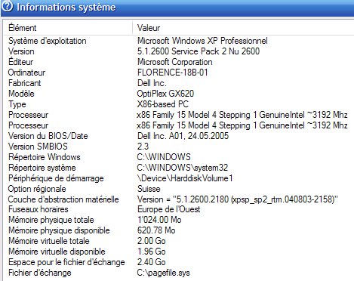
Task: Click the Répertoire système row label
Action: pos(42,168)
